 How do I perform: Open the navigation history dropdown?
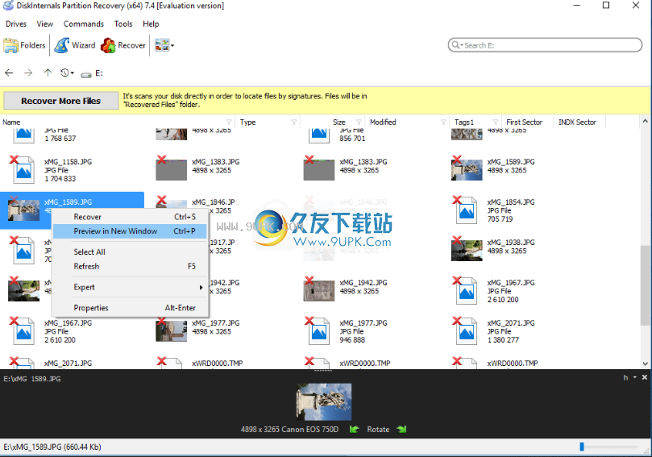point(67,73)
